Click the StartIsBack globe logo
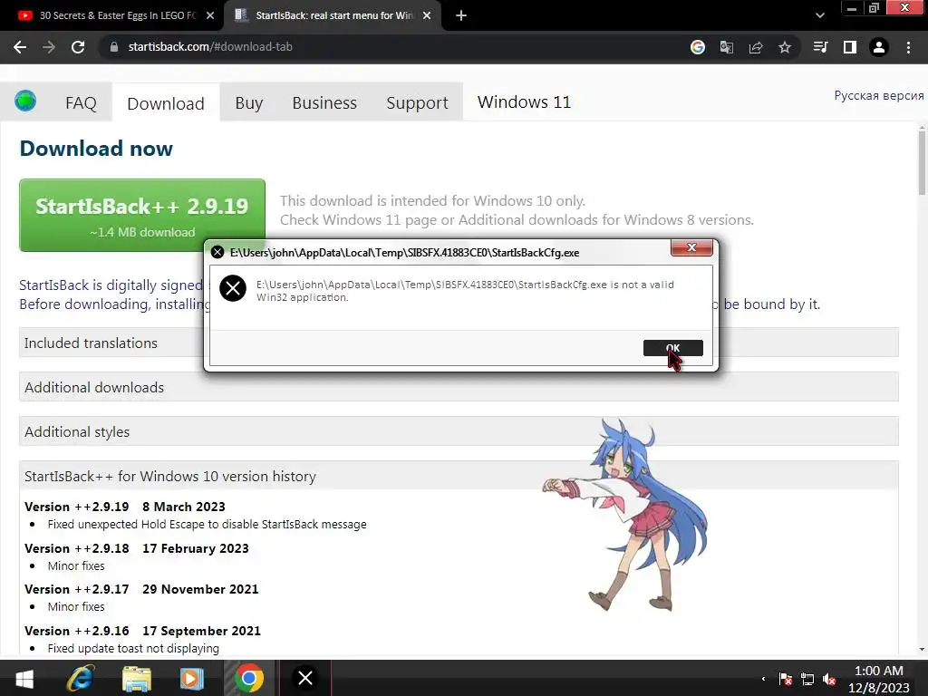Screen dimensions: 928x696 25,101
